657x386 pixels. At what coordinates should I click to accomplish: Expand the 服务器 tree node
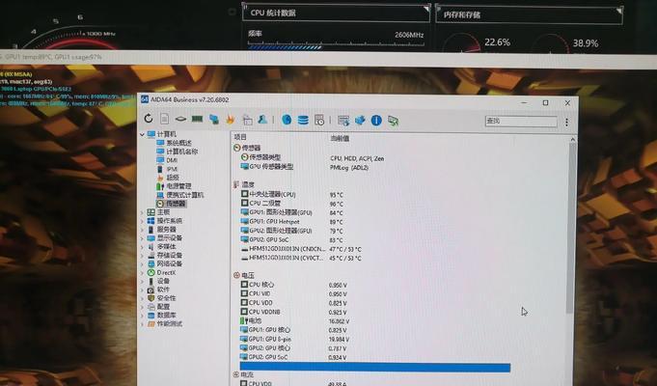(142, 230)
